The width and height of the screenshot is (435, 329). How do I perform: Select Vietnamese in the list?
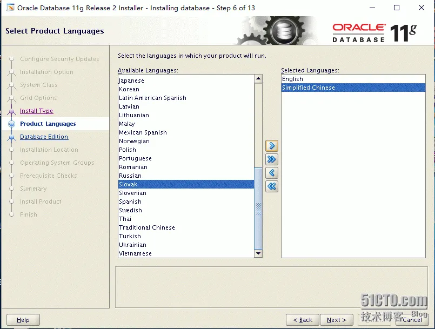click(186, 253)
